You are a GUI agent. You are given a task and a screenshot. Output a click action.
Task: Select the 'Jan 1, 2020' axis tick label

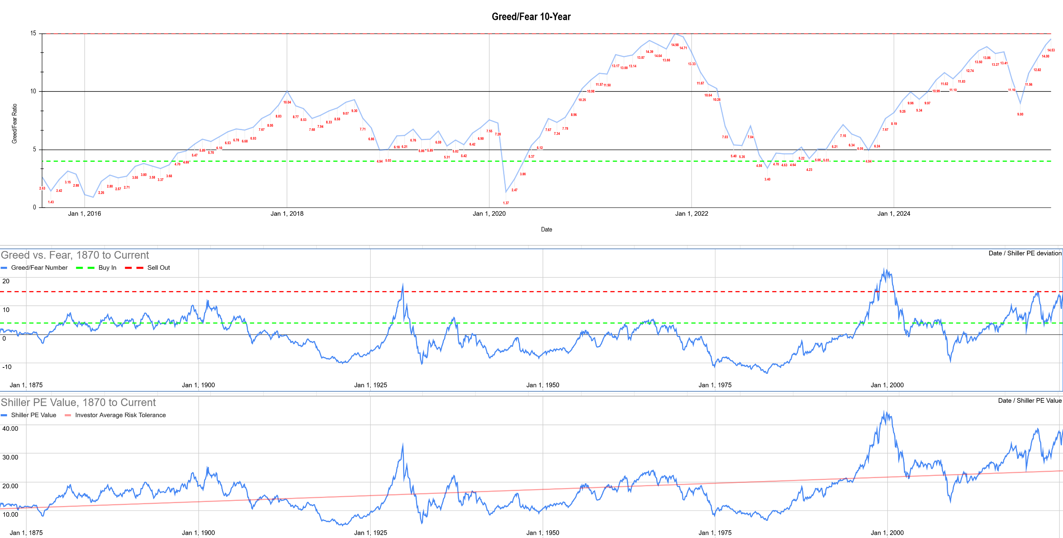tap(489, 214)
